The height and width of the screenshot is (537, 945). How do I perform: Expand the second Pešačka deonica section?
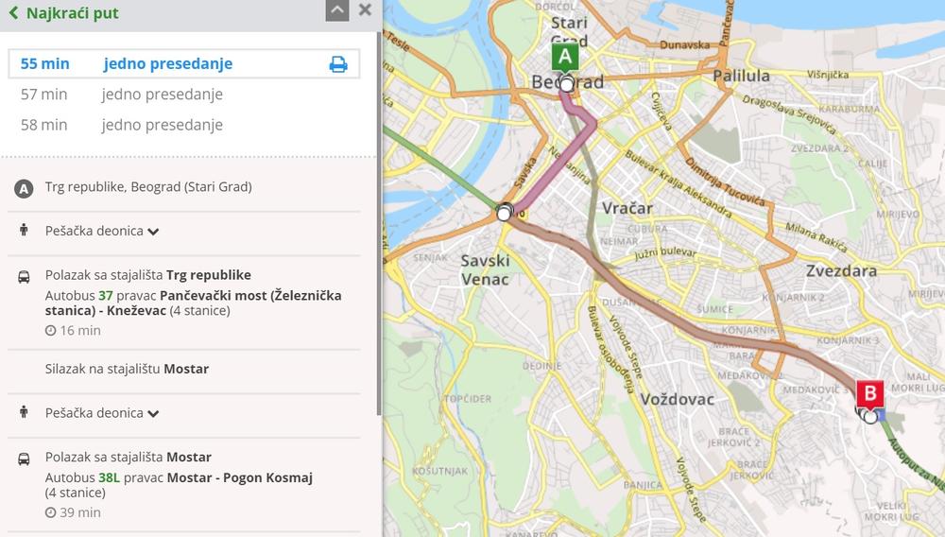[102, 413]
